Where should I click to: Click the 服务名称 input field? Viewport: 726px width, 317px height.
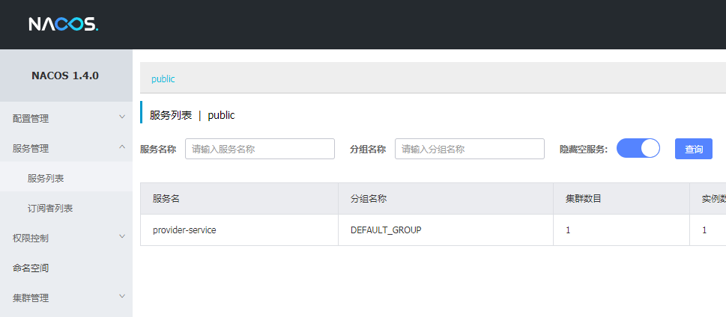tap(260, 149)
